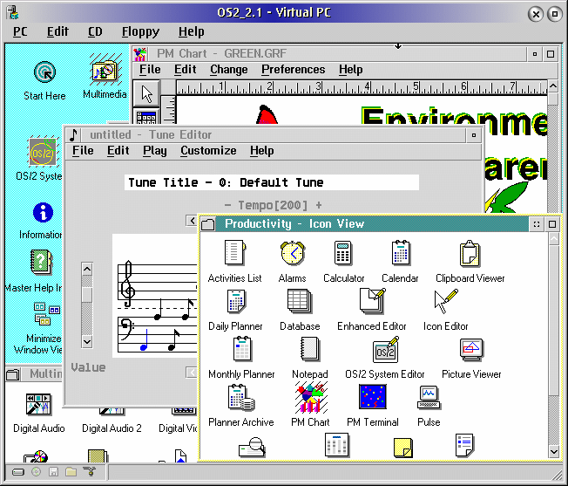Click the Tune Editor music note title icon
The image size is (568, 486).
(x=73, y=135)
